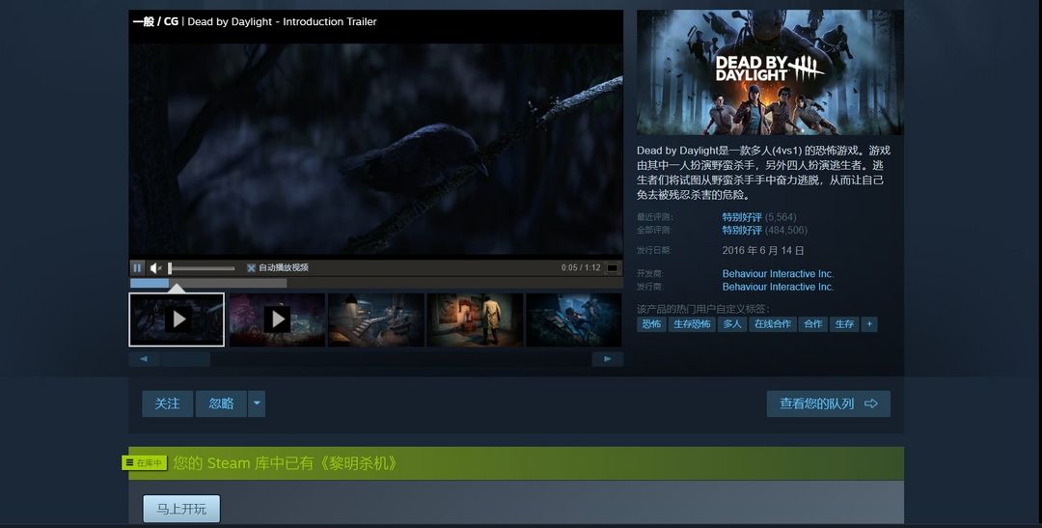
Task: Click the video time 0:05 / 1:12
Action: point(581,268)
